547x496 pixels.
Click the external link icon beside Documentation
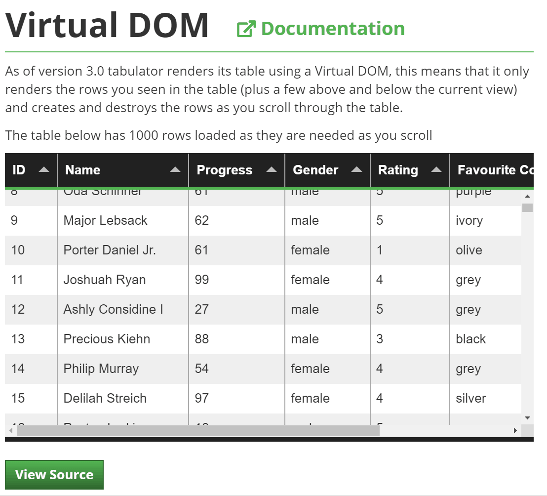point(246,29)
